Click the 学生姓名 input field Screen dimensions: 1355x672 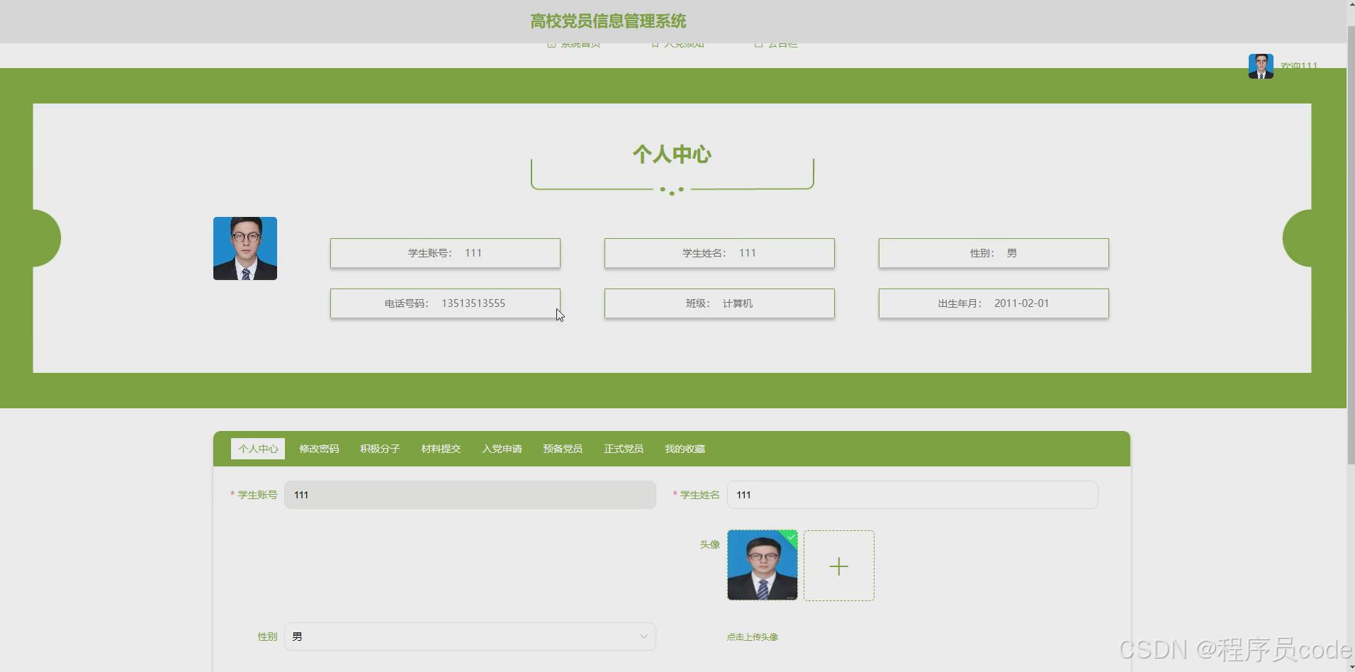click(913, 495)
